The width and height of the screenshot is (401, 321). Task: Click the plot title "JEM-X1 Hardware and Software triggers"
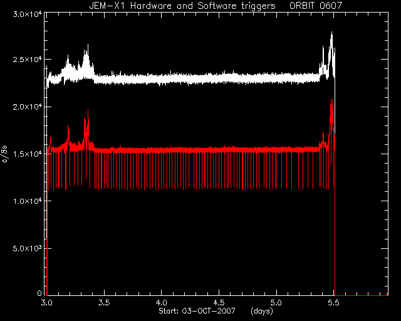(182, 6)
